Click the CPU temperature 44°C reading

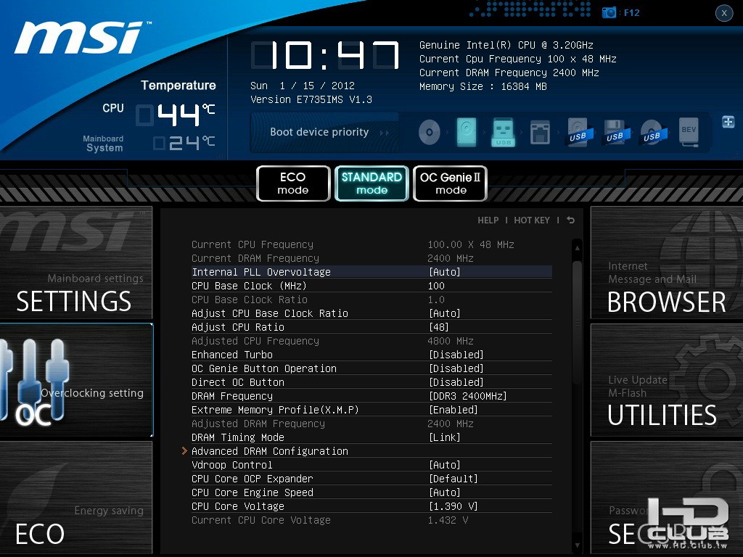[x=176, y=115]
